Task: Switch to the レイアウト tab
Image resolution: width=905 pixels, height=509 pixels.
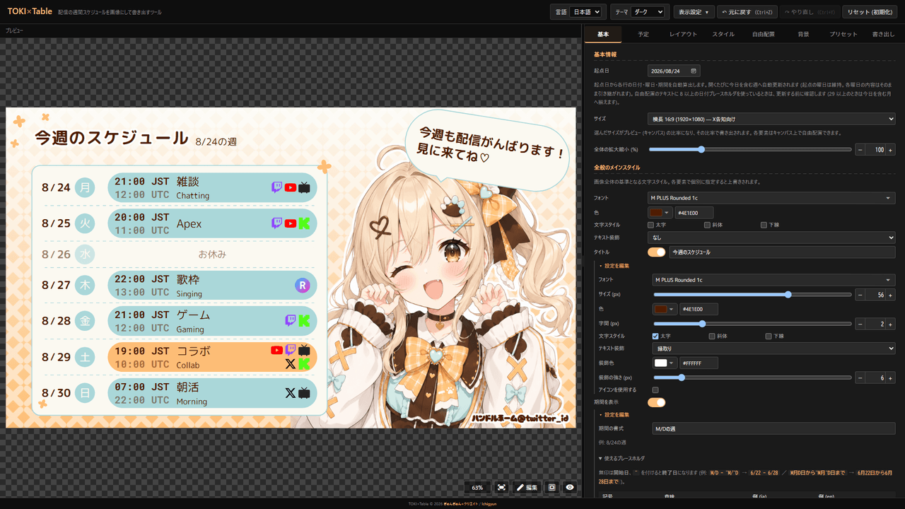Action: click(683, 34)
